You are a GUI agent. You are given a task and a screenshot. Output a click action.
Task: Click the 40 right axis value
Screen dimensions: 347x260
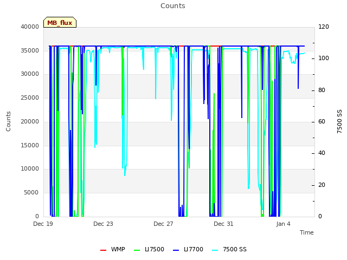tap(322, 153)
